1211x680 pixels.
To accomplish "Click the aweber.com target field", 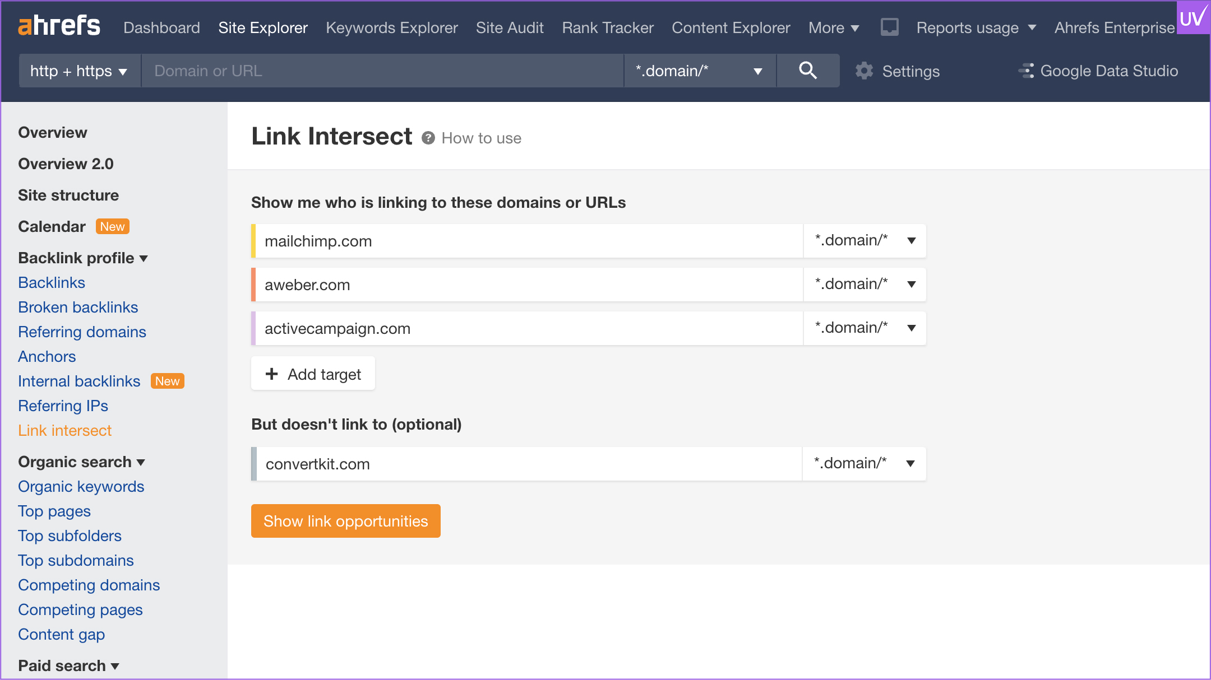I will click(x=529, y=285).
